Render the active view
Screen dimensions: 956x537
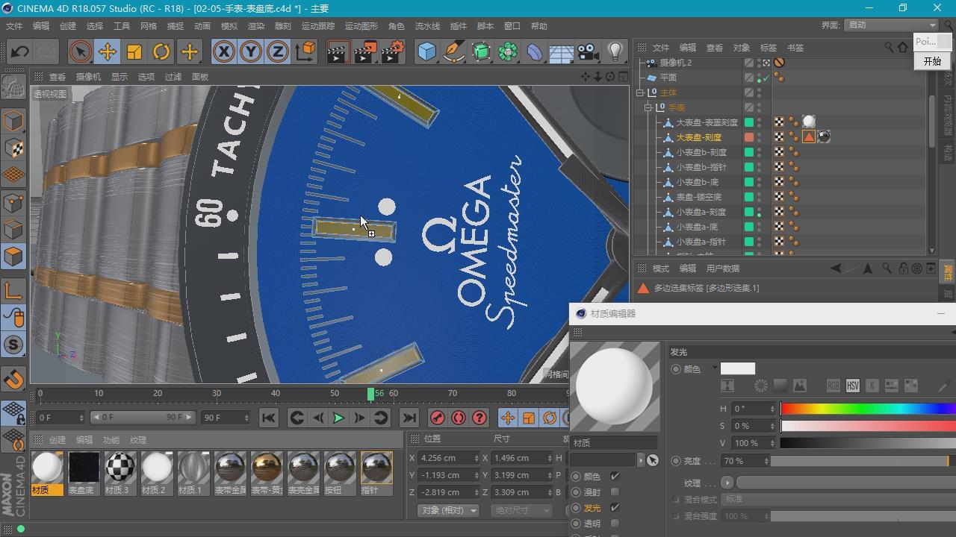(338, 51)
